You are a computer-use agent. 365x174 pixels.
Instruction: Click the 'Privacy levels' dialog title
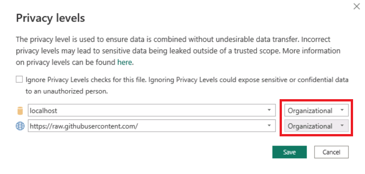click(x=51, y=18)
